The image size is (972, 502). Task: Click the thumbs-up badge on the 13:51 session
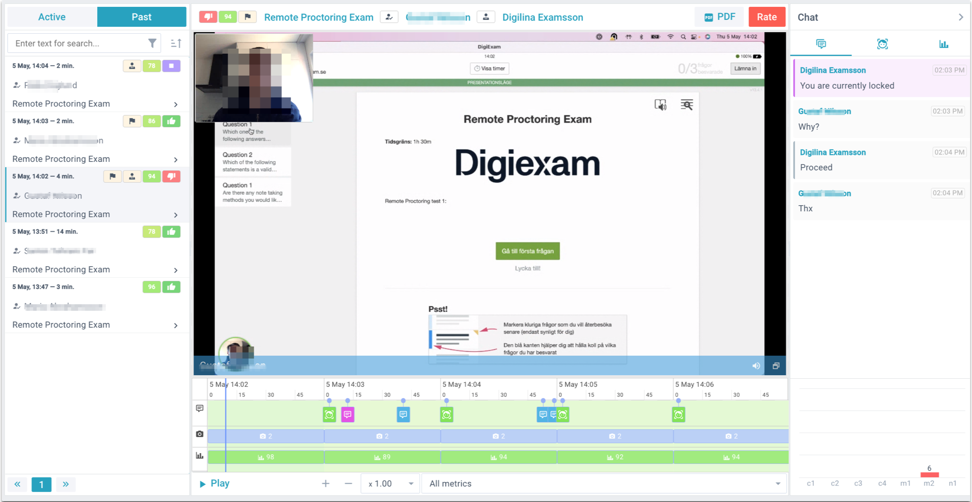coord(172,232)
